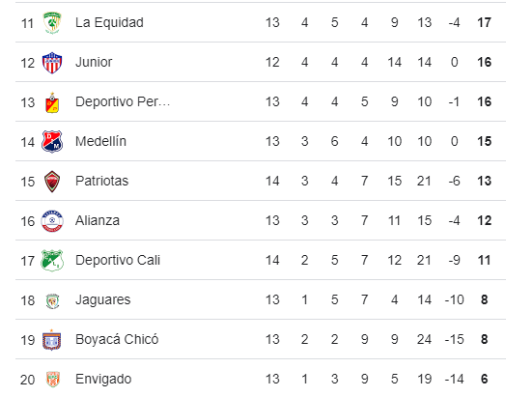Screen dimensions: 506x397
Task: Open the La Equidad team name
Action: [x=109, y=22]
